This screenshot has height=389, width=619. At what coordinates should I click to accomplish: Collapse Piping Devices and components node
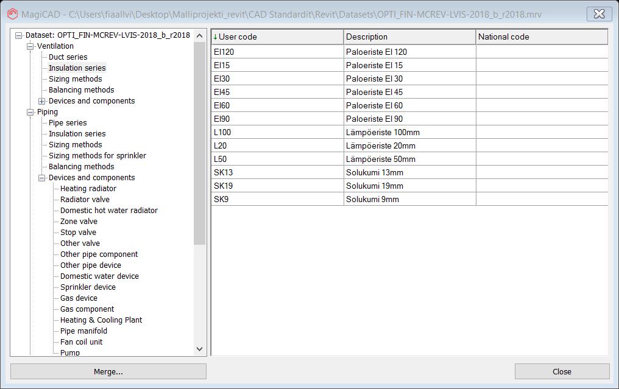pyautogui.click(x=41, y=178)
